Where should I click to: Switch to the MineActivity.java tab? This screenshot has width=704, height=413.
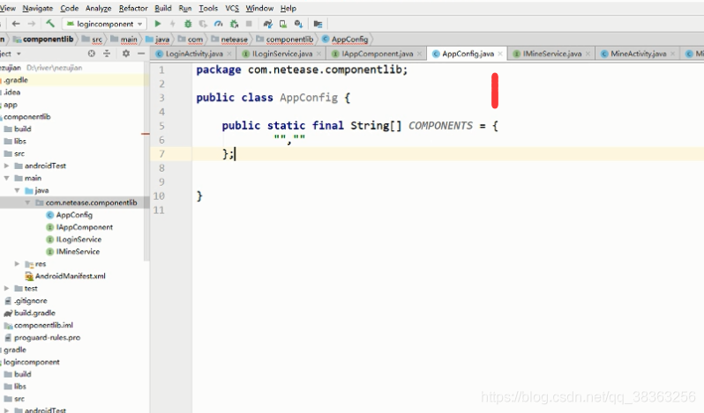tap(639, 54)
